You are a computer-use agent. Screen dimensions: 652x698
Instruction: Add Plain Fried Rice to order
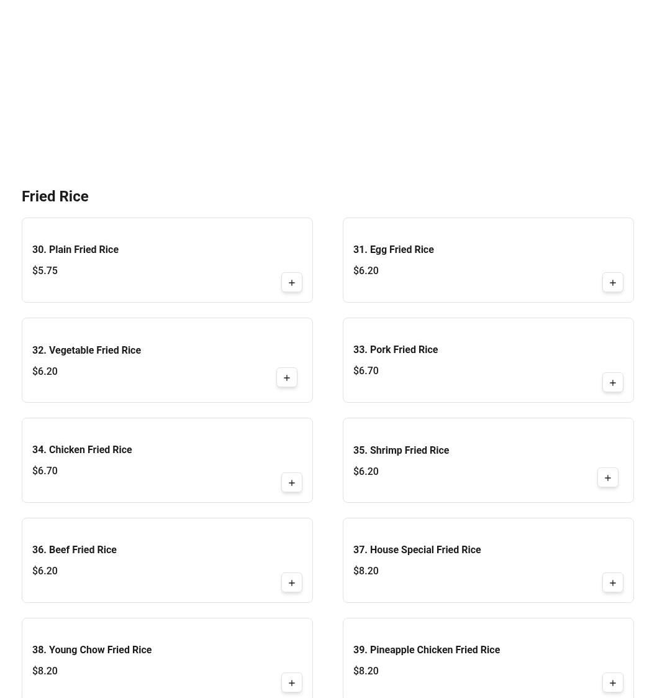coord(291,283)
